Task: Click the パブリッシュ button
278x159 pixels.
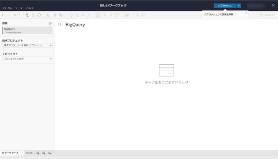Action: pos(225,6)
